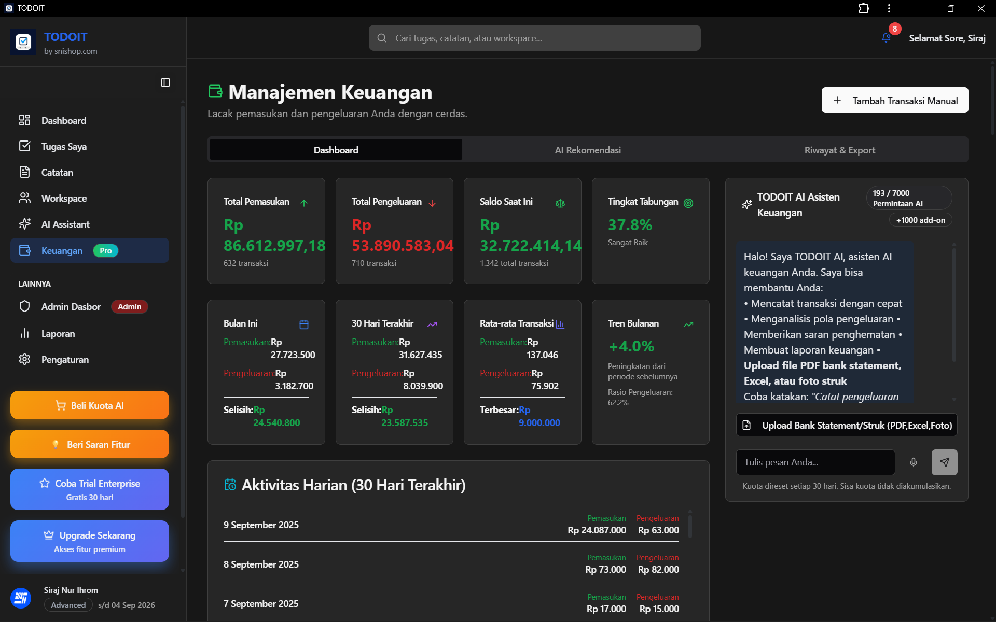Click the AI chat scrollbar

[x=953, y=303]
